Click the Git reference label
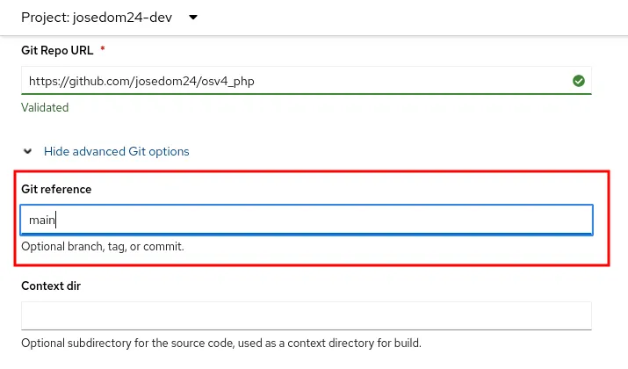This screenshot has height=369, width=628. tap(56, 189)
